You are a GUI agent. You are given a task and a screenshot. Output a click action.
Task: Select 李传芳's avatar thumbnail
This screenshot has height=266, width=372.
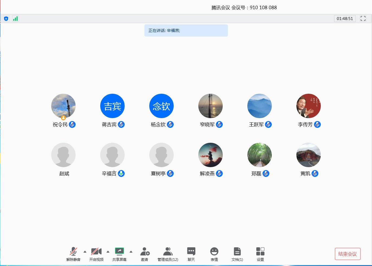coord(308,106)
